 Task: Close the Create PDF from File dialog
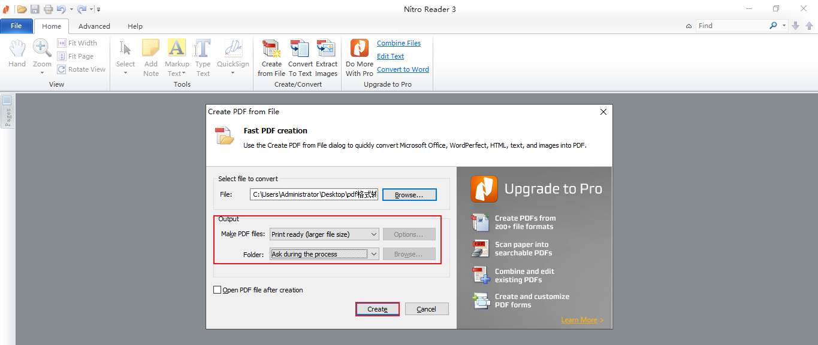603,112
